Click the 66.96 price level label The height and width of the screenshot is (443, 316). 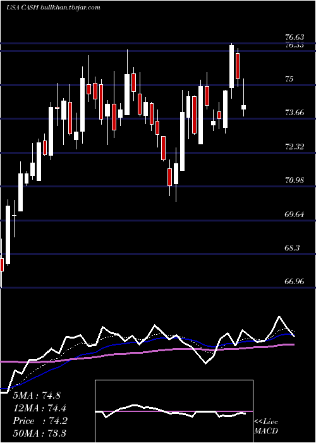click(295, 282)
